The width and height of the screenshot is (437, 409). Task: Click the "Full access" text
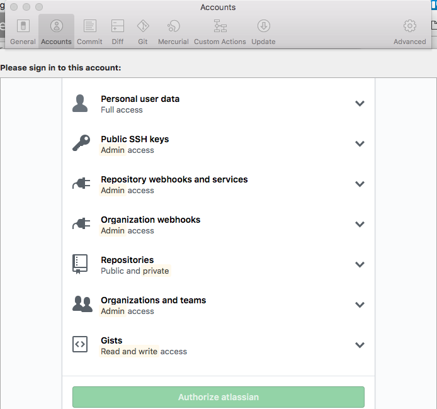coord(122,110)
